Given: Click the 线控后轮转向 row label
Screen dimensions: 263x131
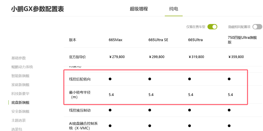Looking at the screenshot, I should [x=80, y=79].
